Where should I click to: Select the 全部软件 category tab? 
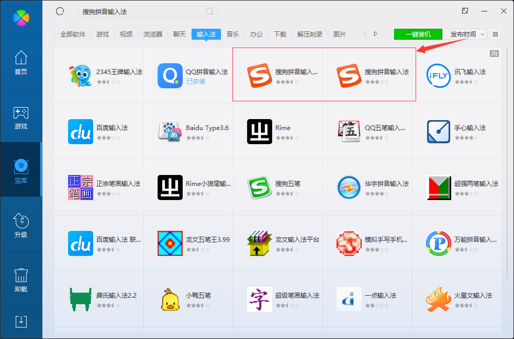(73, 34)
